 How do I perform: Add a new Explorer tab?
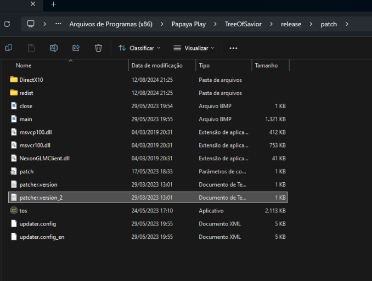(53, 4)
